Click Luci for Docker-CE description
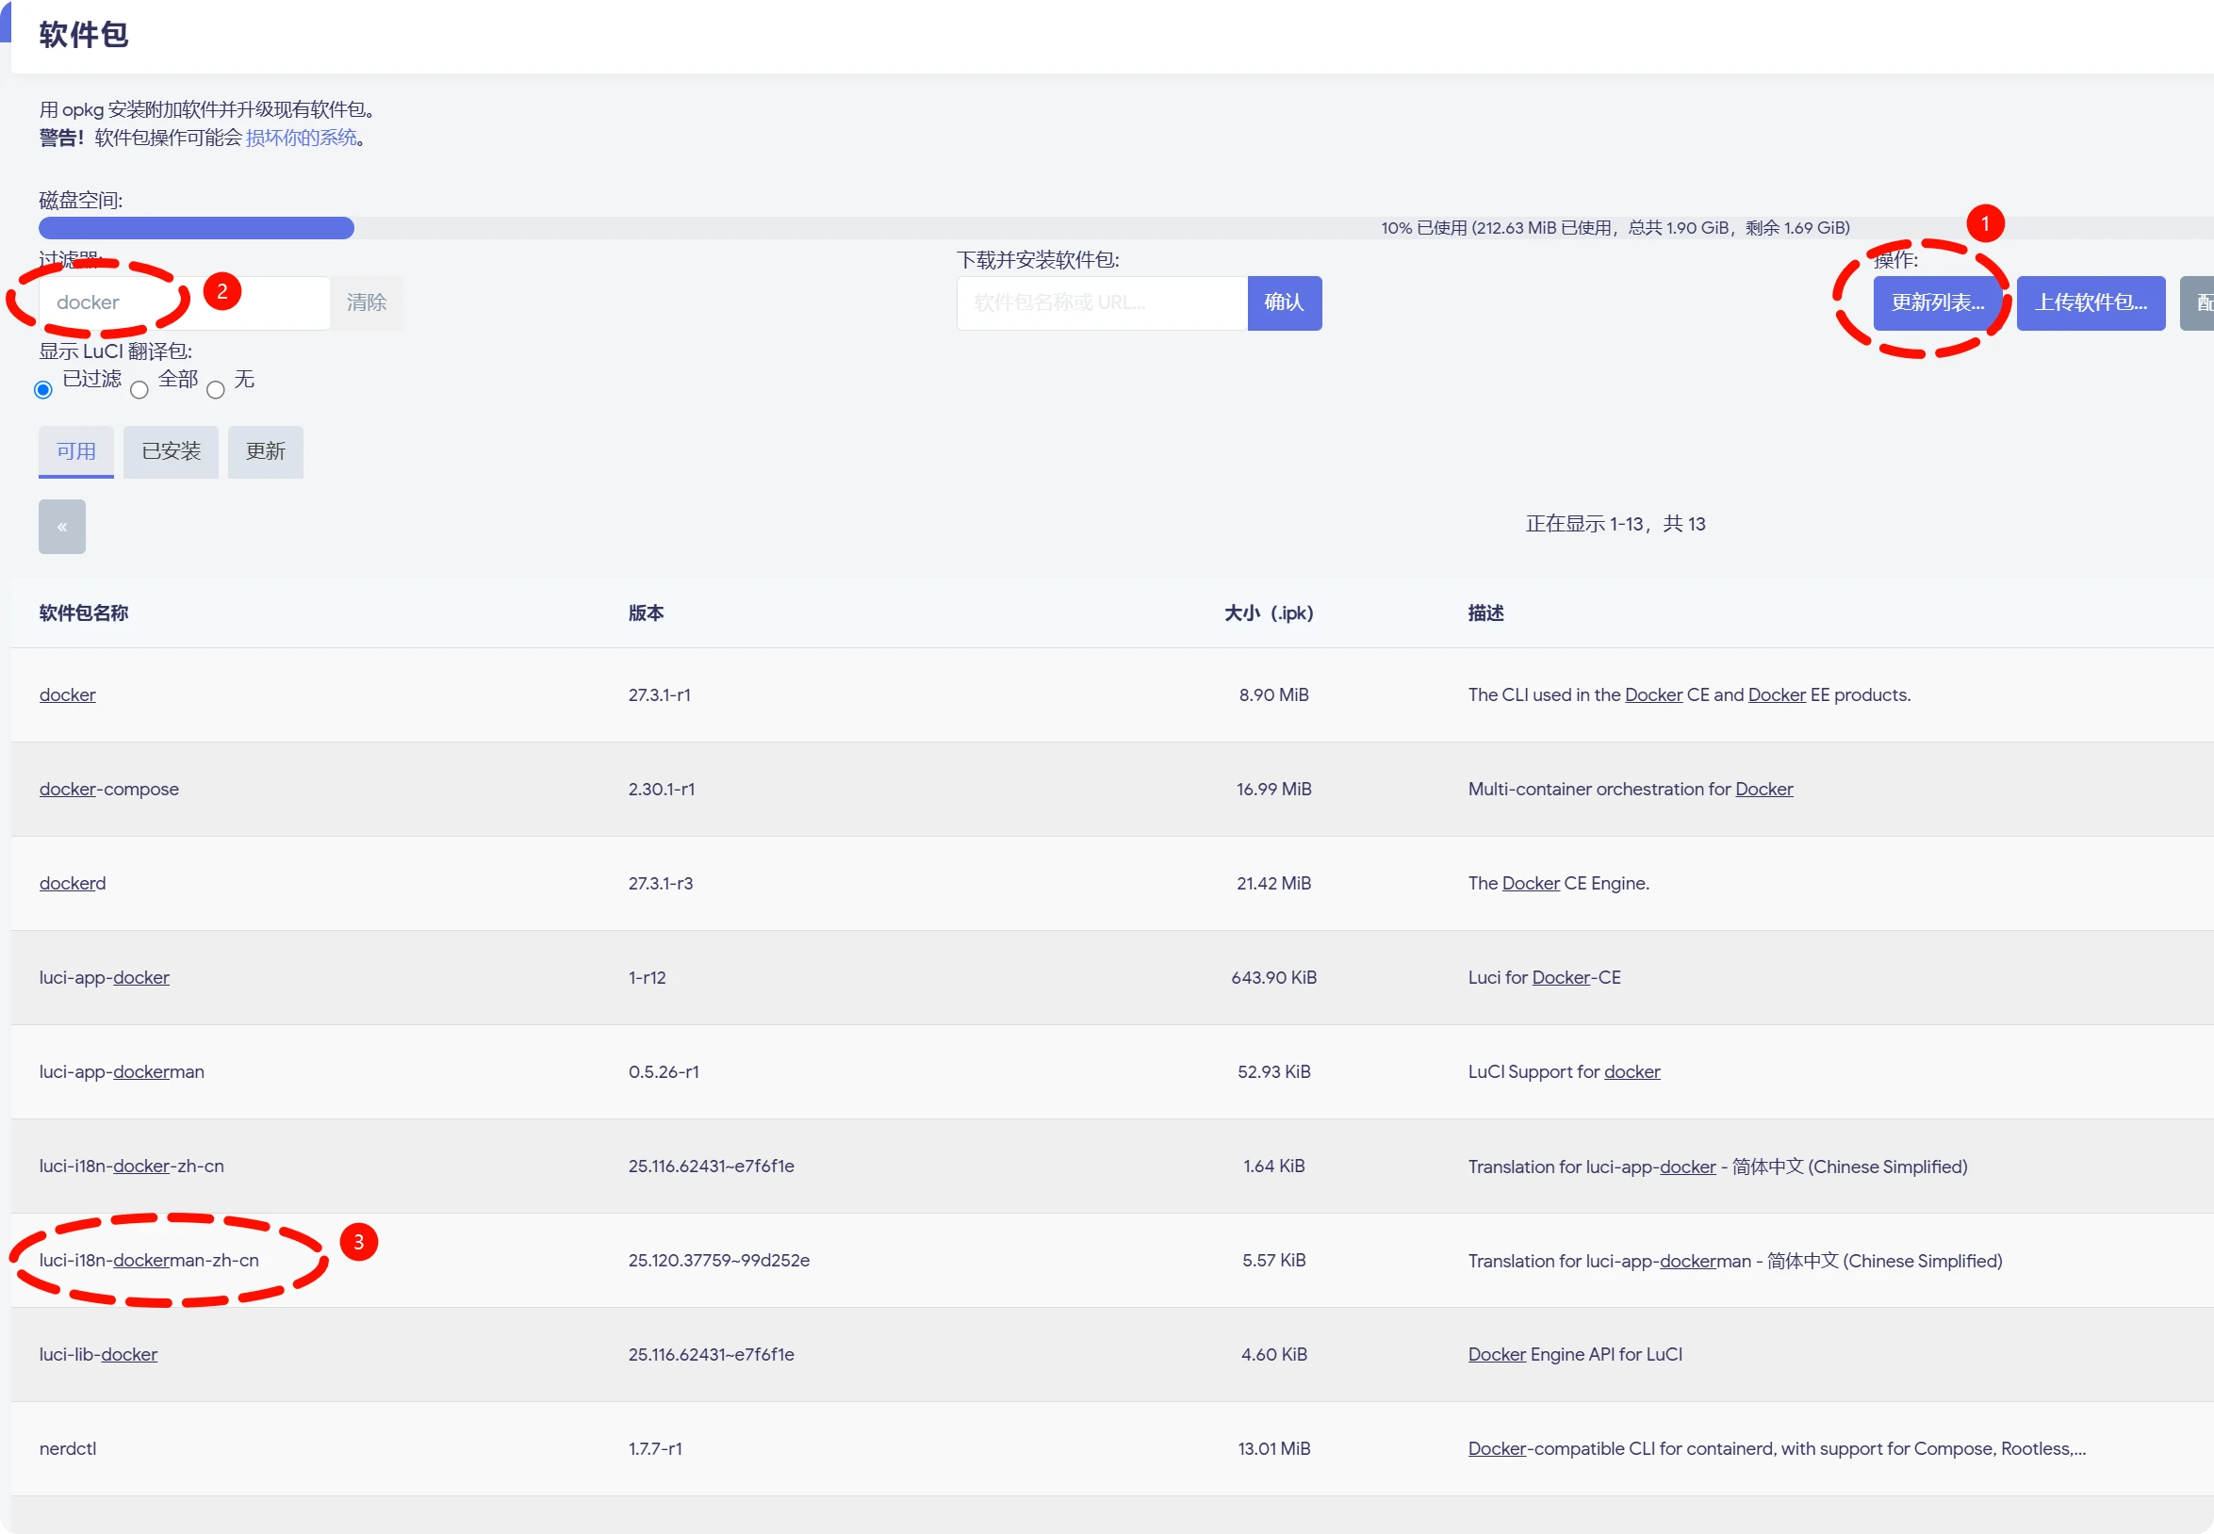 point(1544,977)
